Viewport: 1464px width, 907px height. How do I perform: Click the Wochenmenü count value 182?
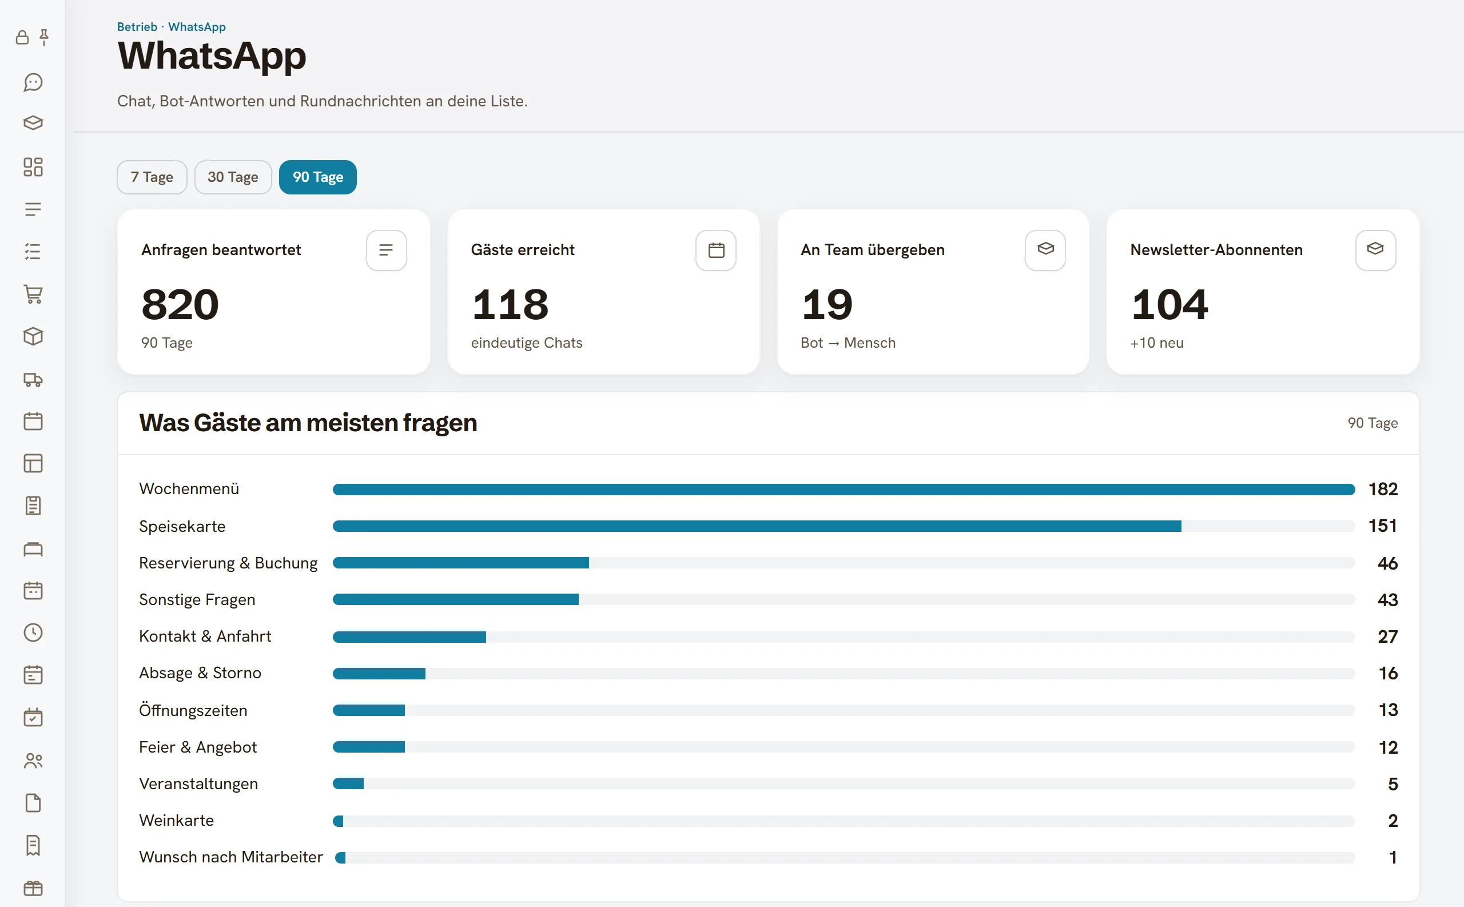click(x=1383, y=489)
